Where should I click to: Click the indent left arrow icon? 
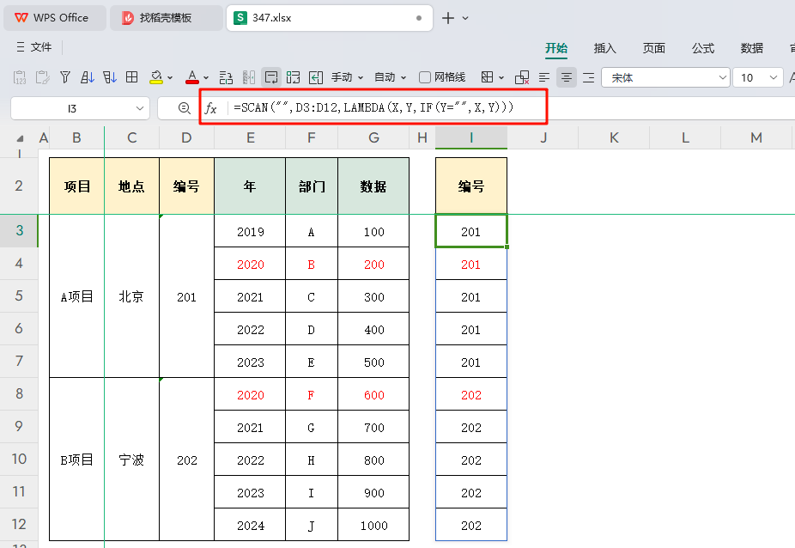pos(316,77)
